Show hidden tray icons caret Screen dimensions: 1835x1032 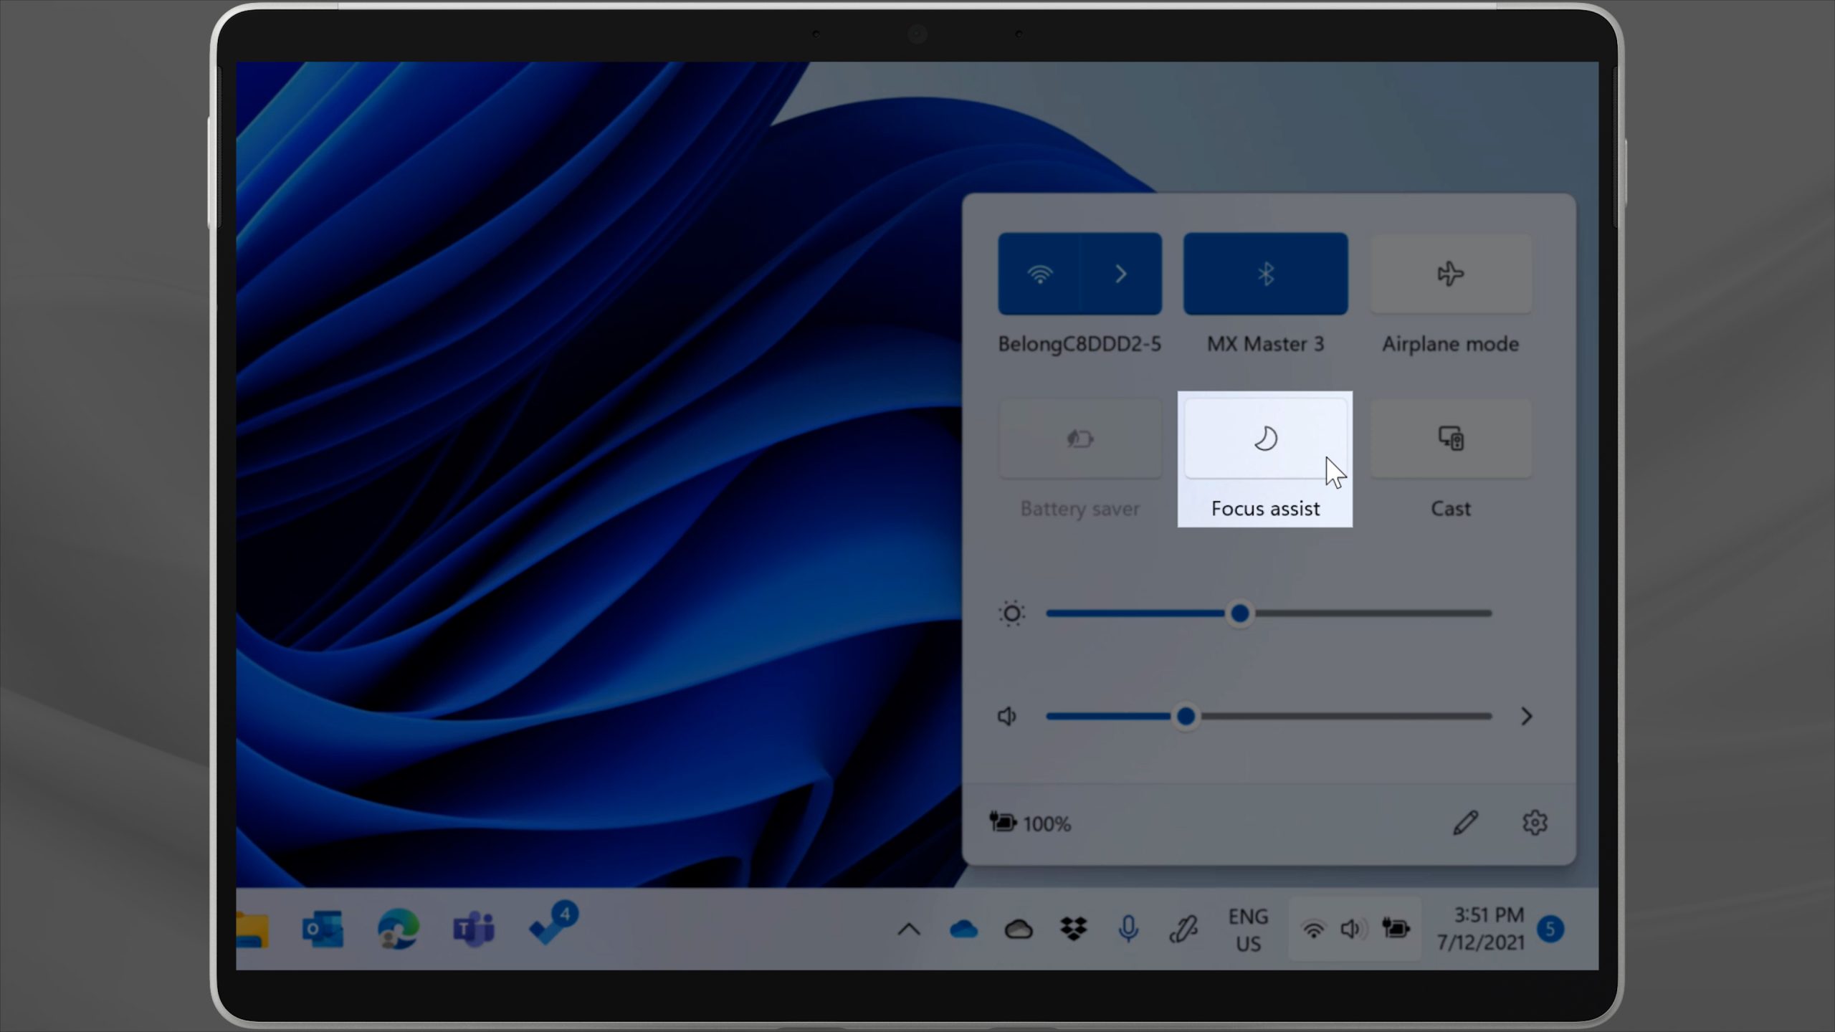point(908,930)
